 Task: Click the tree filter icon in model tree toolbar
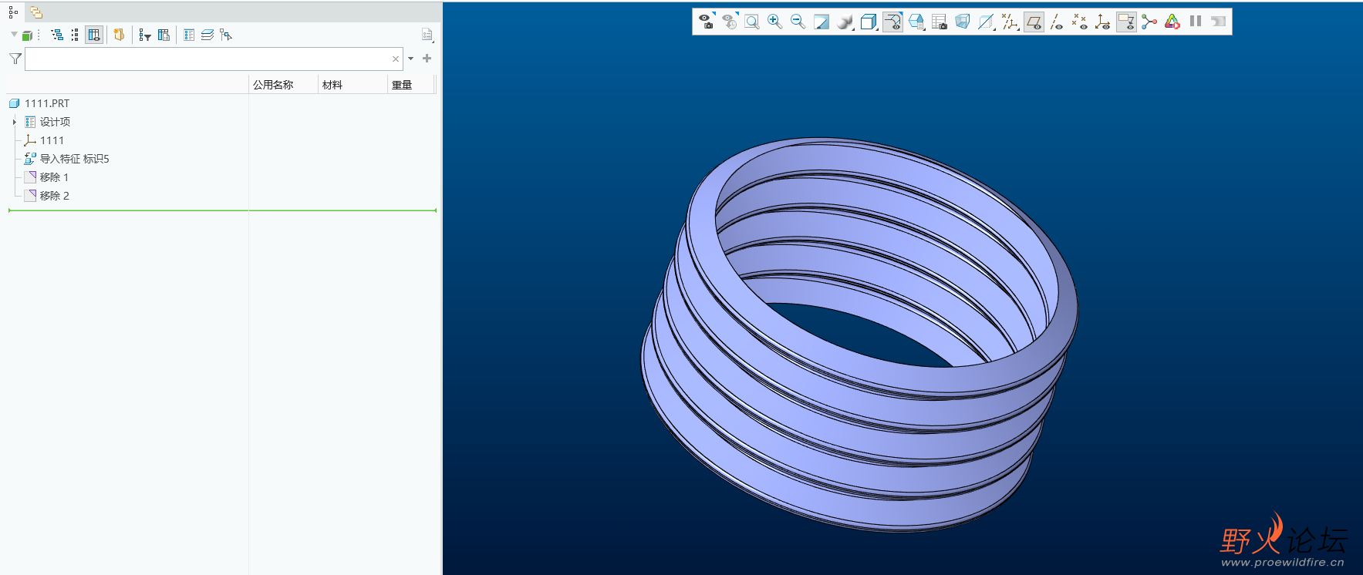pyautogui.click(x=144, y=35)
